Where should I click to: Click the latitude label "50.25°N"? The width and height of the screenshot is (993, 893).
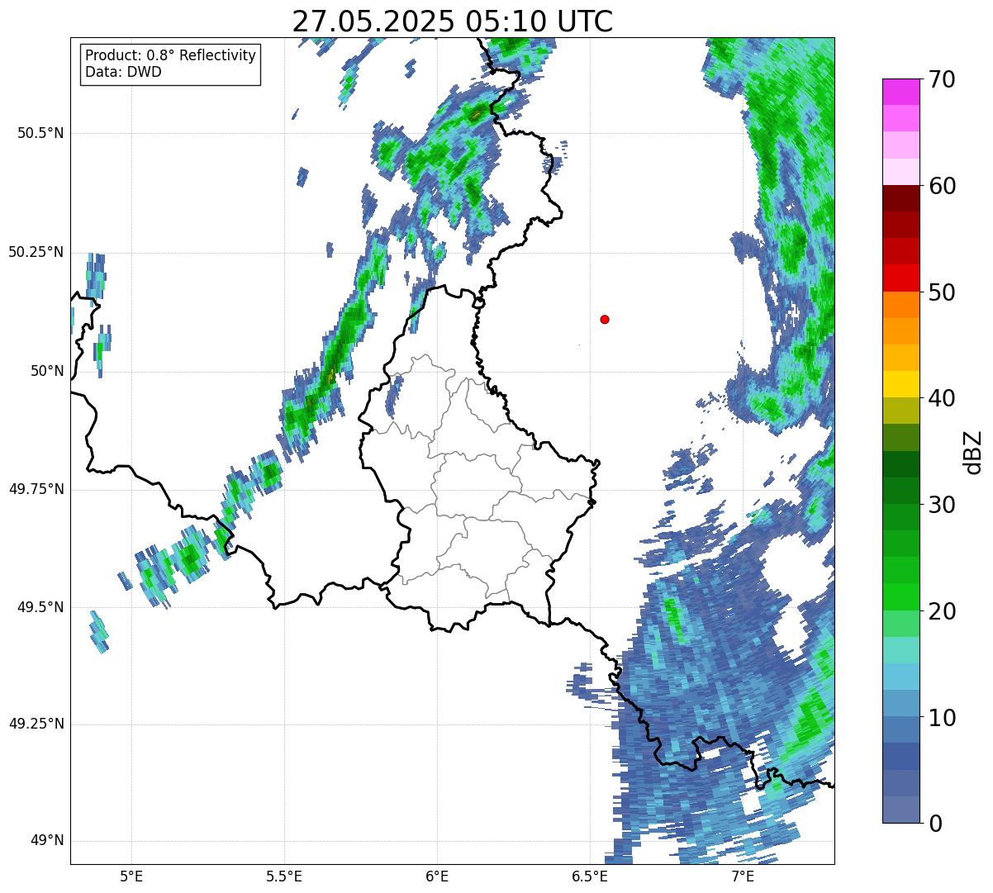[36, 252]
